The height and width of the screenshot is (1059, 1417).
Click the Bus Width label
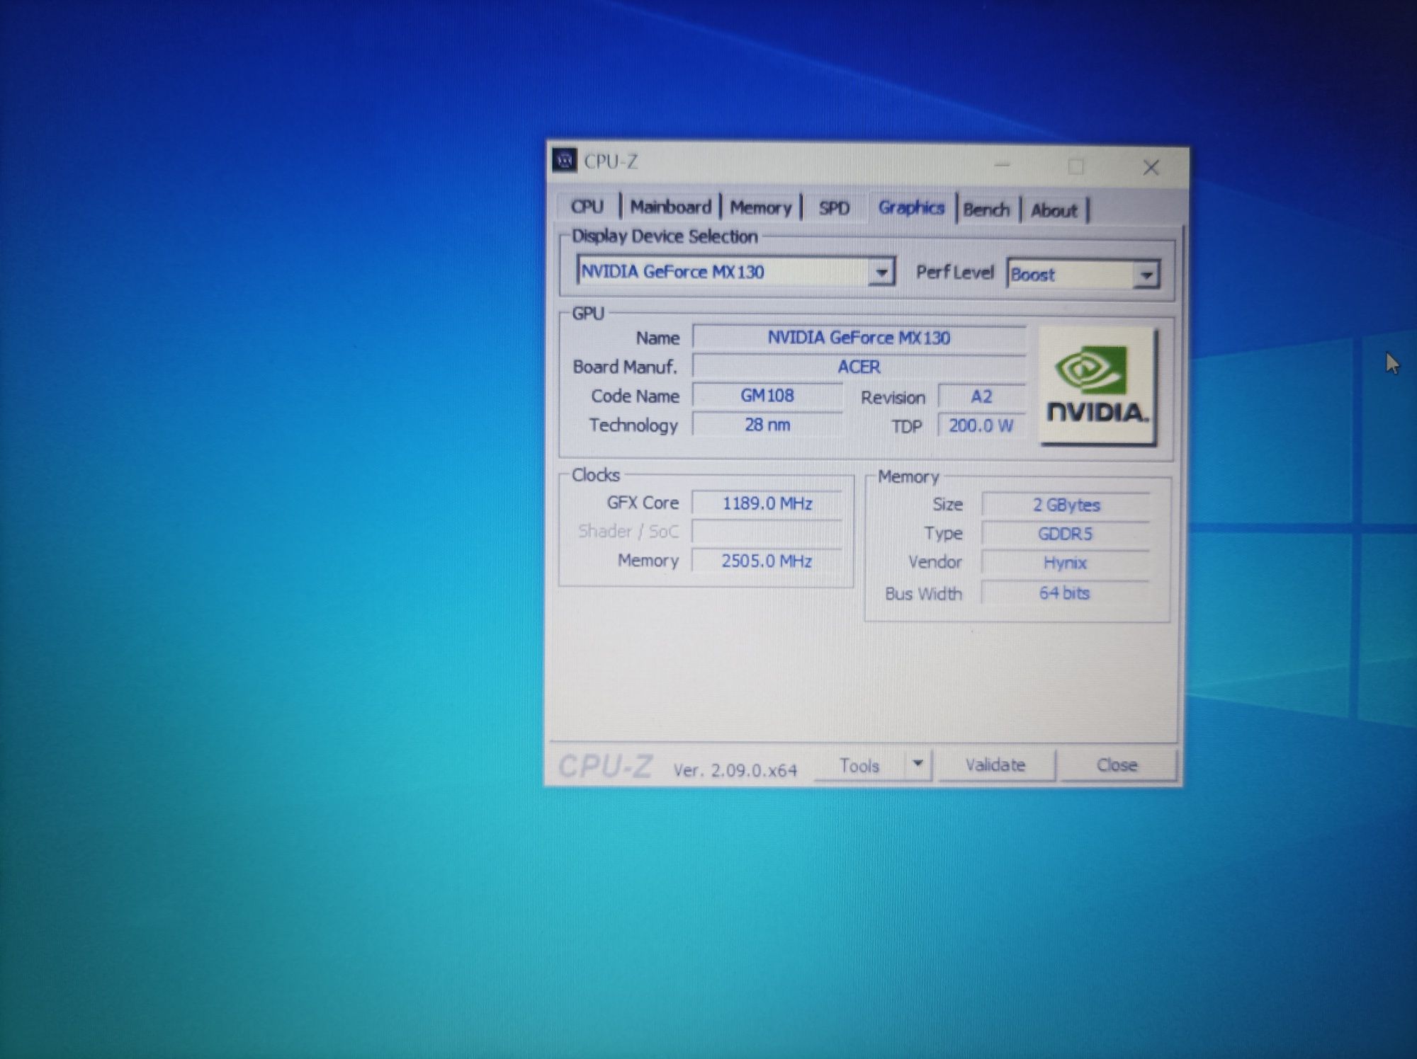(x=923, y=594)
